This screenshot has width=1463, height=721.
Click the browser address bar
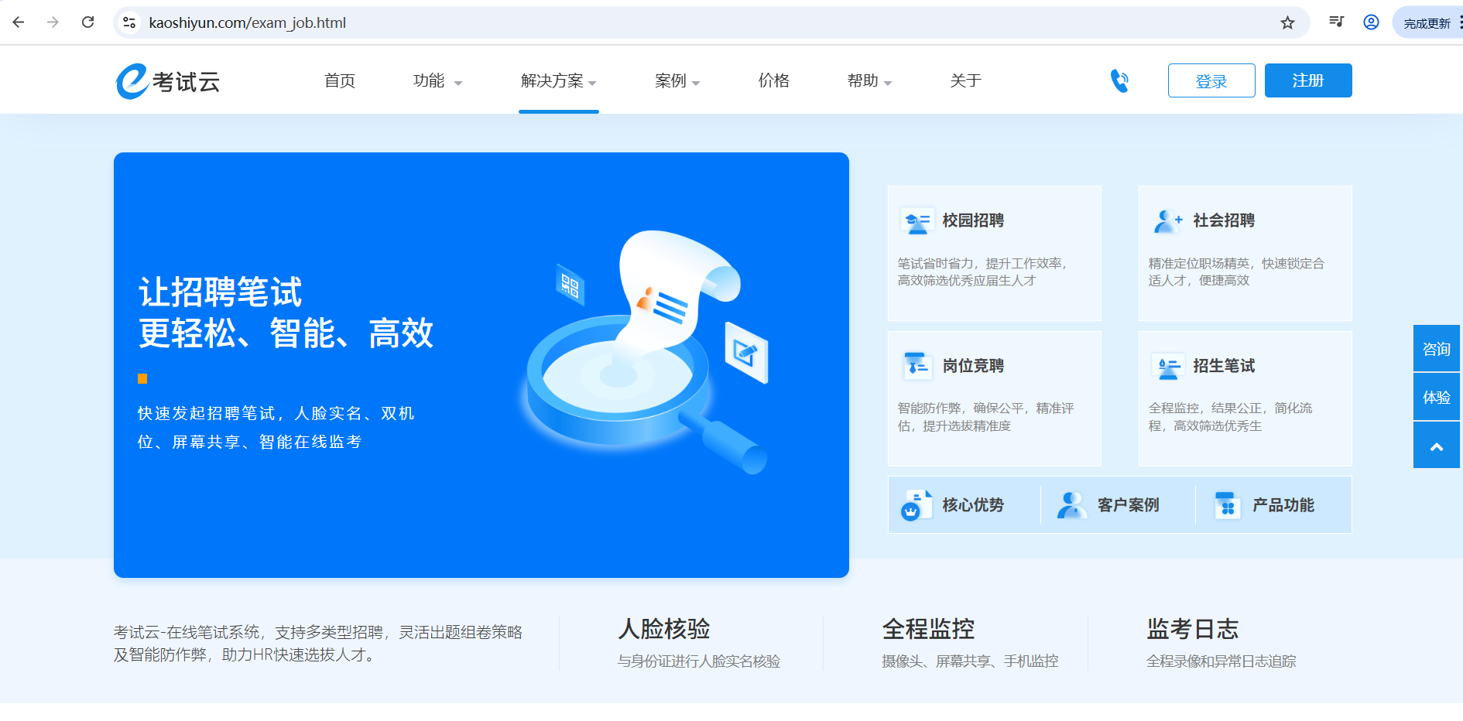pos(697,23)
